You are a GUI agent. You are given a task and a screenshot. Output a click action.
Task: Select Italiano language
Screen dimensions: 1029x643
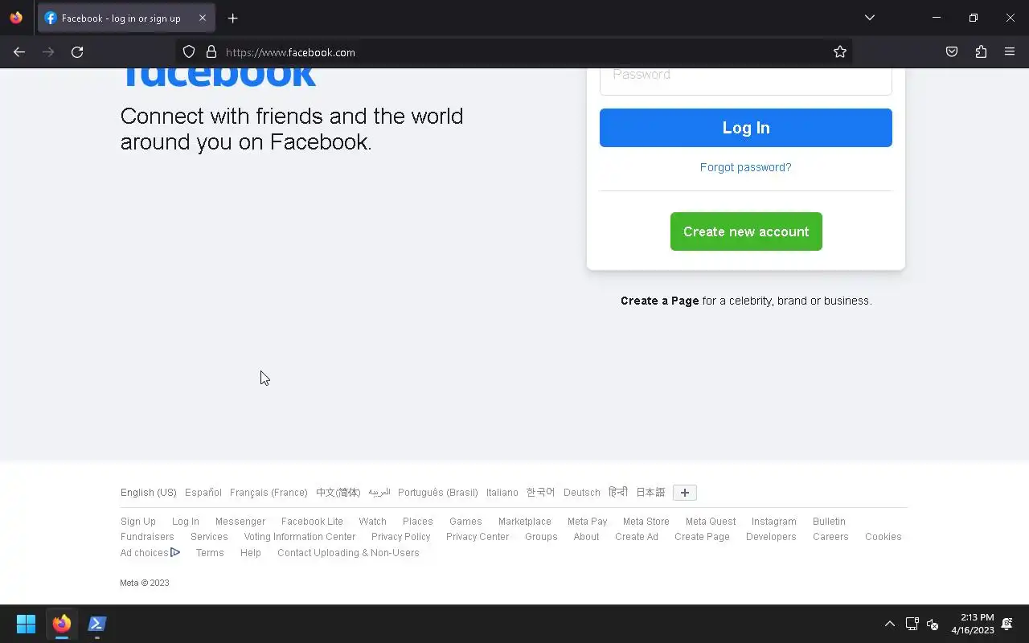point(502,493)
